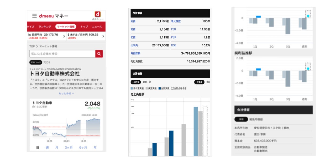Click the 株価情報 section header
The width and height of the screenshot is (336, 165).
tap(170, 13)
